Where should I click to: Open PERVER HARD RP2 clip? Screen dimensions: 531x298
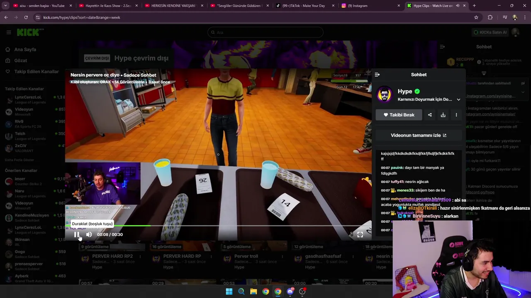(112, 256)
